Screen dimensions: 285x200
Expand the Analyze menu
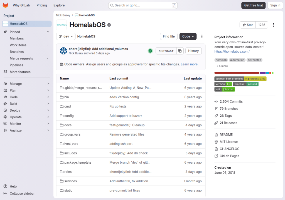(27, 131)
